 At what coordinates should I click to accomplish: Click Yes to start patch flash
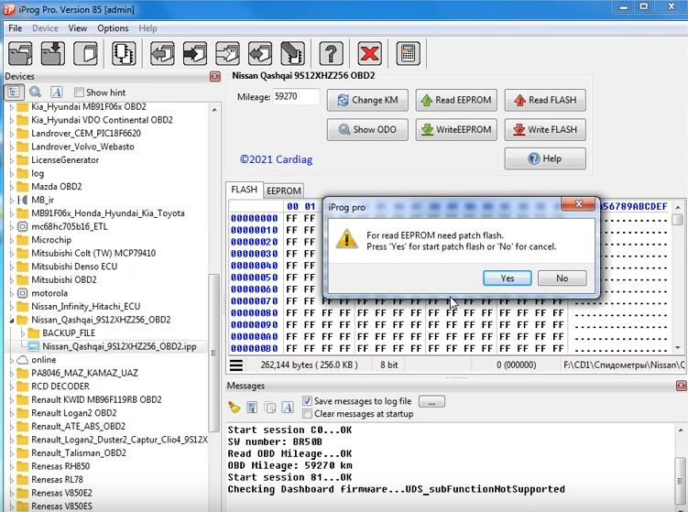[x=508, y=278]
